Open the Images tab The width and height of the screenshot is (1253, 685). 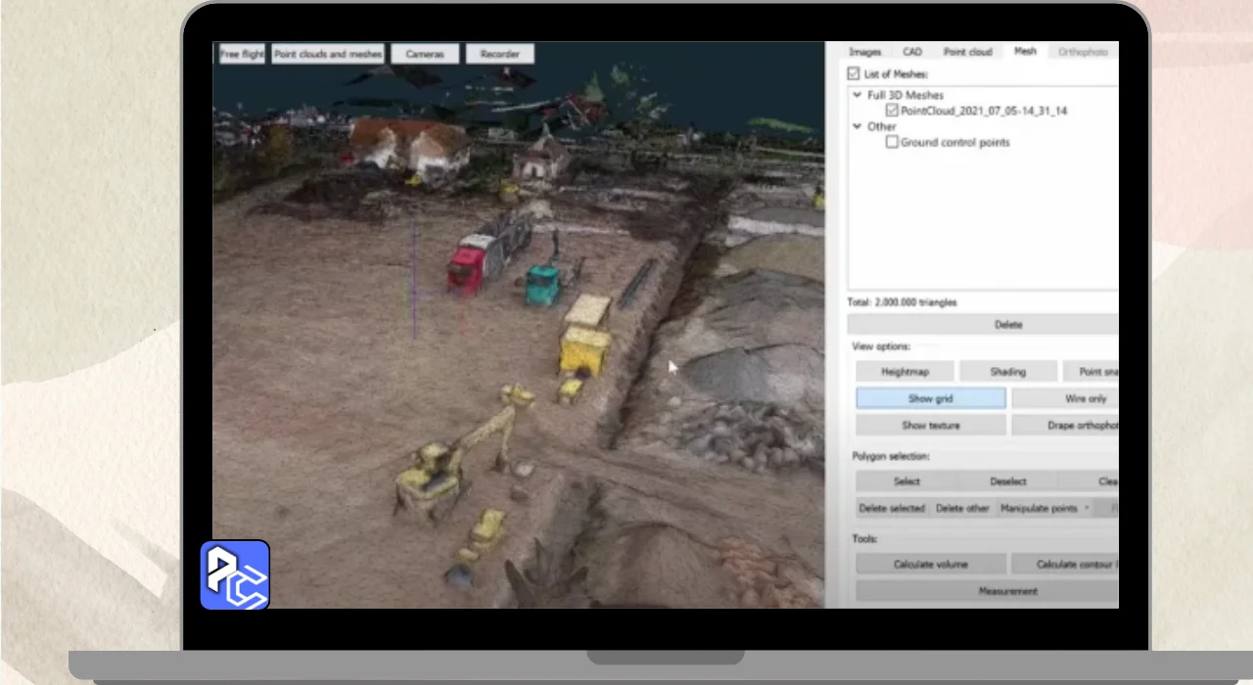pyautogui.click(x=864, y=52)
